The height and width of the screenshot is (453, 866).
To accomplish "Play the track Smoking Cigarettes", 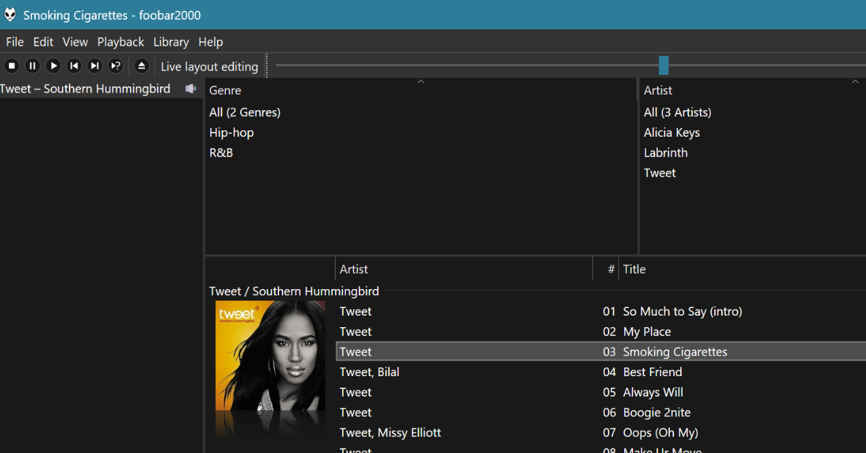I will pos(675,352).
